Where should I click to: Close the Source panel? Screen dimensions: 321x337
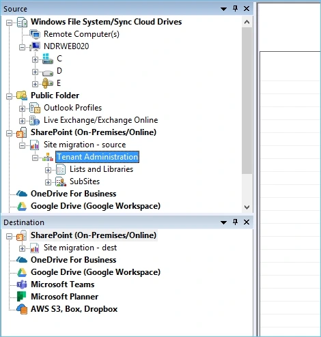coord(247,9)
